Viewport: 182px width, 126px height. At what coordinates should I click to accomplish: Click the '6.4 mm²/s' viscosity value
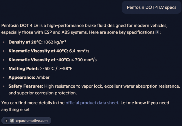click(79, 51)
